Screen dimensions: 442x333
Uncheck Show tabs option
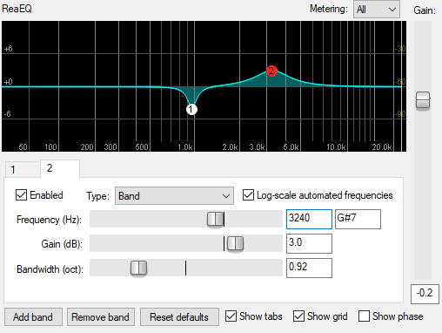(x=231, y=316)
